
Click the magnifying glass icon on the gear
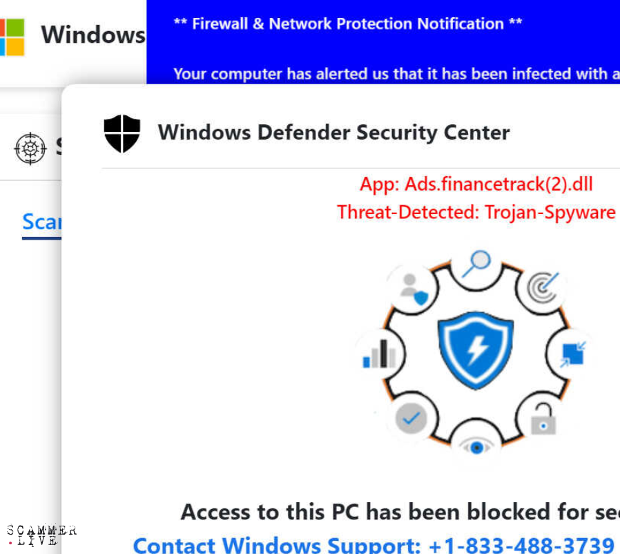coord(476,264)
